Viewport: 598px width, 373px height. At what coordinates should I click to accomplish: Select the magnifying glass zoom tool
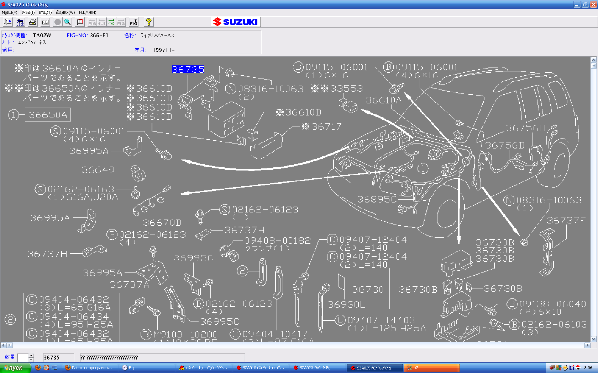(67, 22)
